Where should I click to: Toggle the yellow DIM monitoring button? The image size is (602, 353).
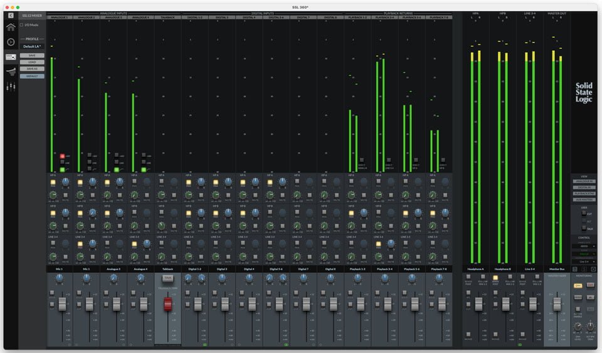coord(578,285)
